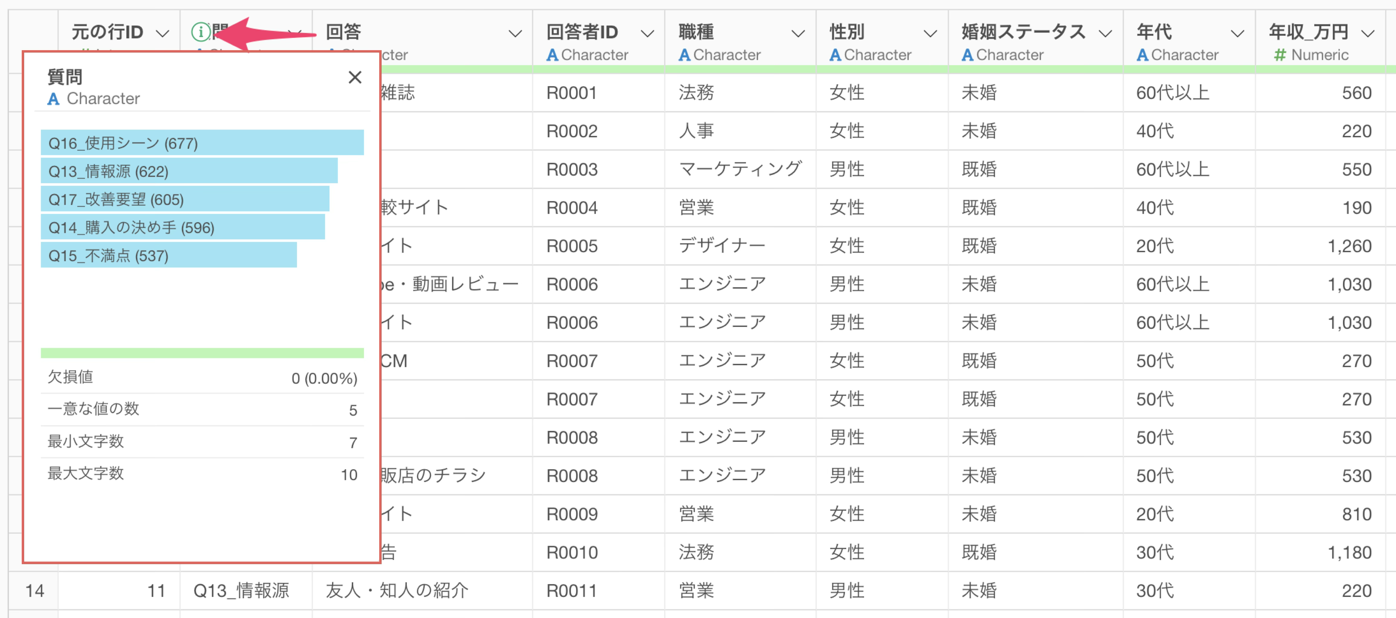Screen dimensions: 1396x618
Task: Click Numeric type icon under 年収_万円
Action: tap(1280, 55)
